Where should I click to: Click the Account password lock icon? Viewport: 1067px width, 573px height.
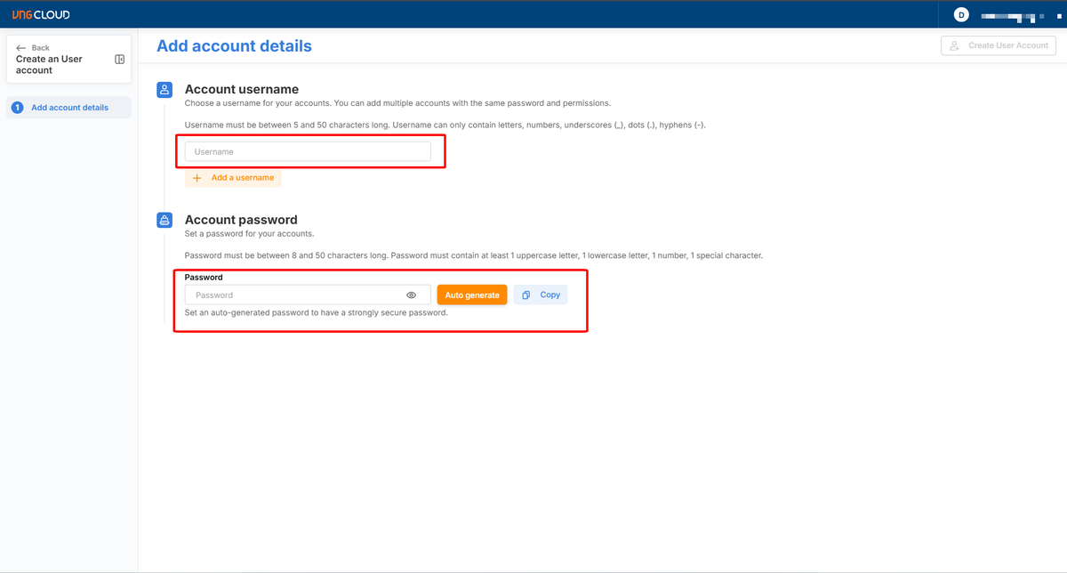164,220
